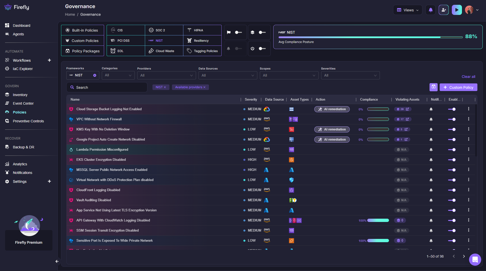Click the shield asset icon for Virtual Network DDoS row
The width and height of the screenshot is (486, 271).
pyautogui.click(x=291, y=180)
